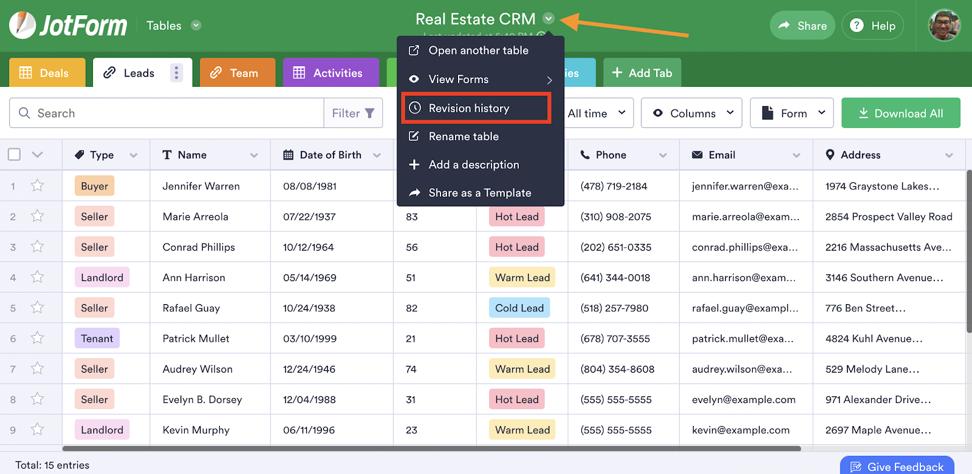
Task: Open the Help menu
Action: [x=872, y=25]
